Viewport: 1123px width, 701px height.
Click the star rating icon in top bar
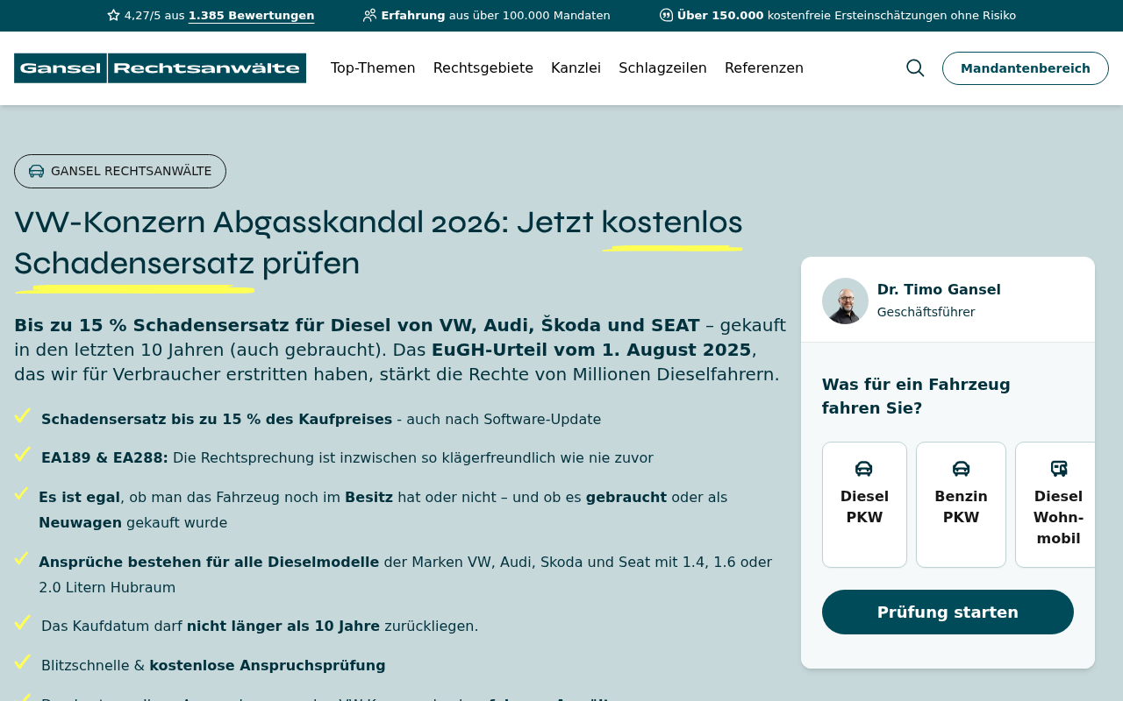[x=113, y=15]
